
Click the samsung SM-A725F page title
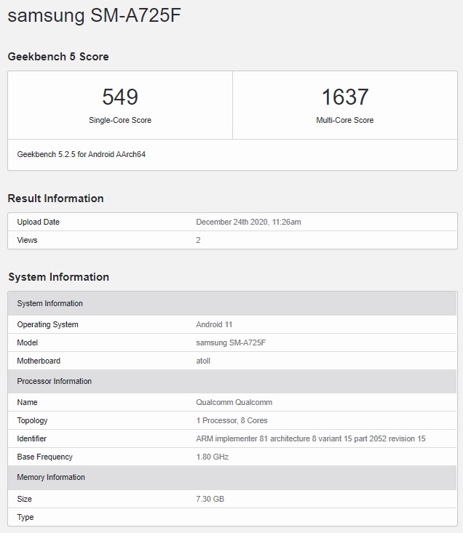pyautogui.click(x=94, y=16)
